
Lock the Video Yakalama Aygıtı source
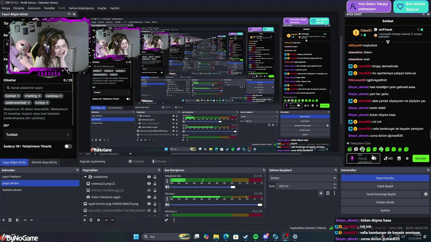tap(155, 197)
